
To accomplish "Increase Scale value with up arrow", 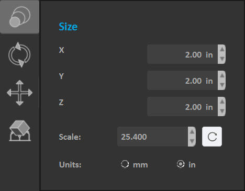I will pos(192,132).
